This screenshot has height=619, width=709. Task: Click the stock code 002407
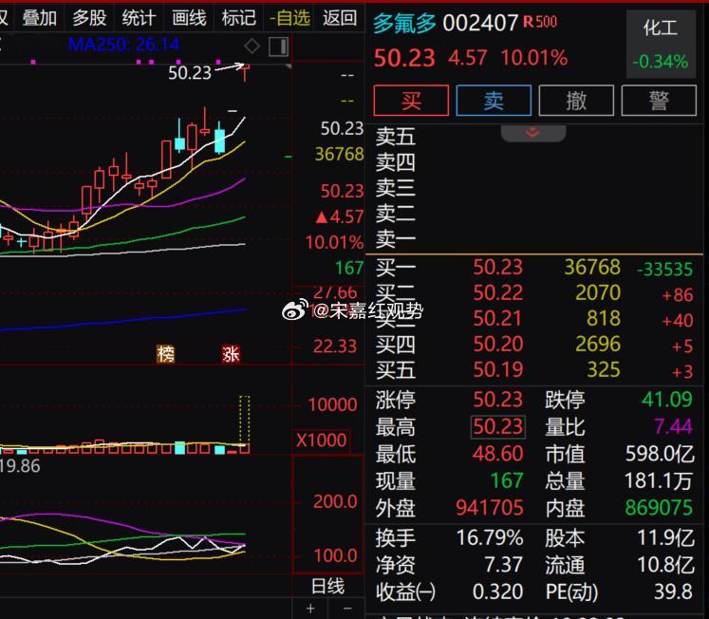(480, 23)
